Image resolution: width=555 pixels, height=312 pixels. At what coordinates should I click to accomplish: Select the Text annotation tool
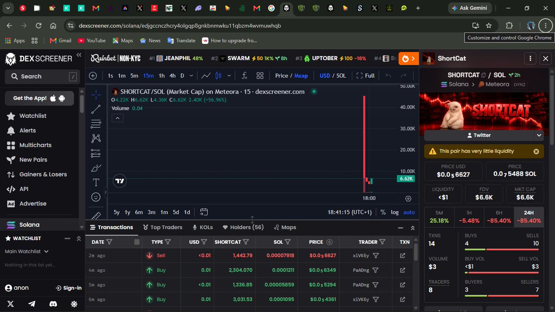tap(96, 182)
